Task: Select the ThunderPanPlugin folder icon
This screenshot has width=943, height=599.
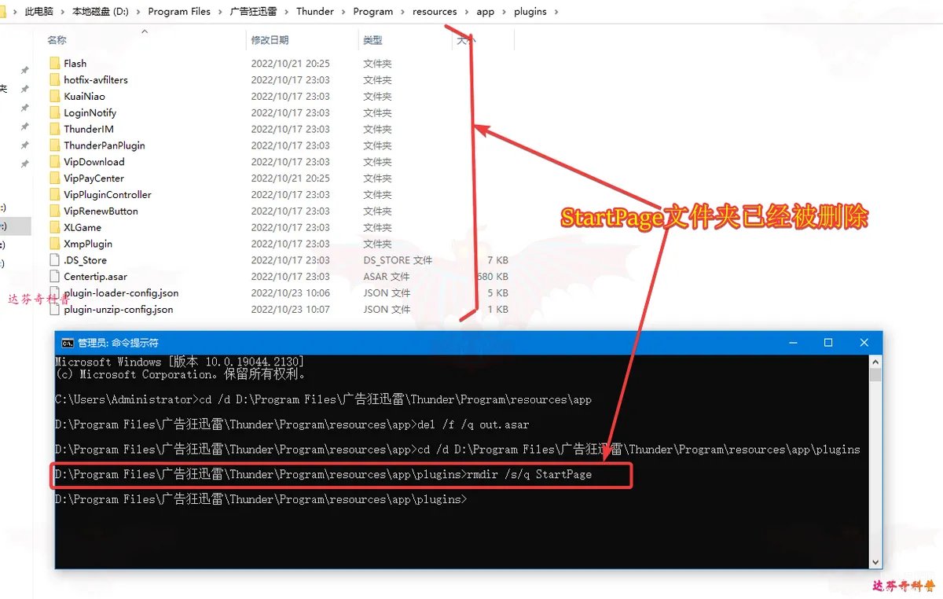Action: click(55, 145)
